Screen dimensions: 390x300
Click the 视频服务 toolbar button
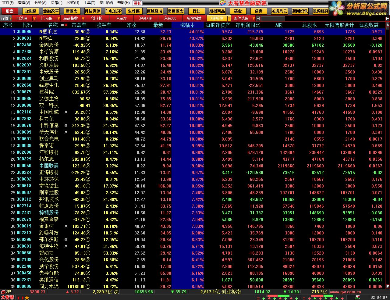point(321,11)
